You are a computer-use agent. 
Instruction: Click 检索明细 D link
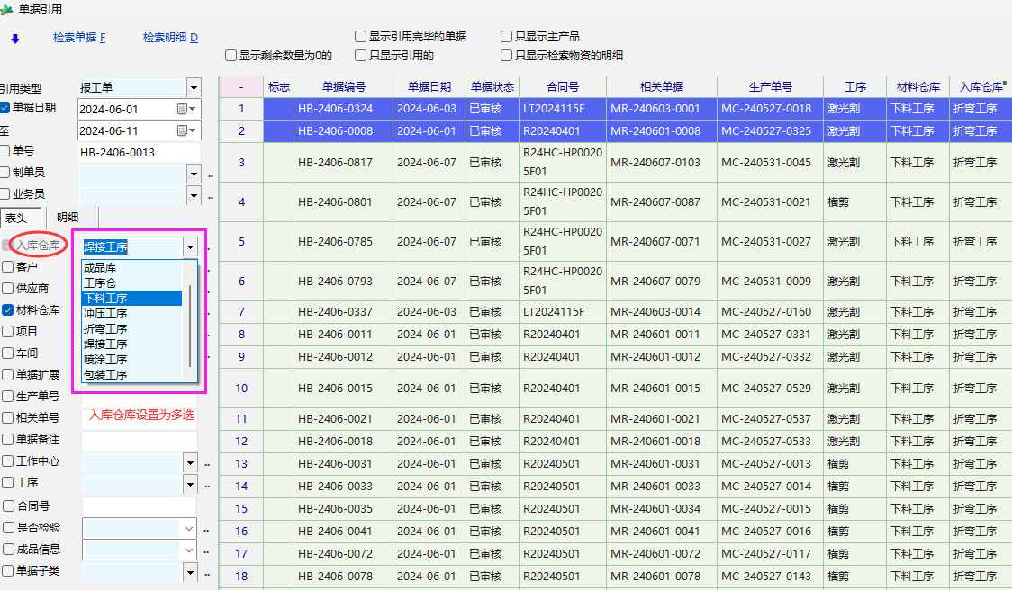170,38
